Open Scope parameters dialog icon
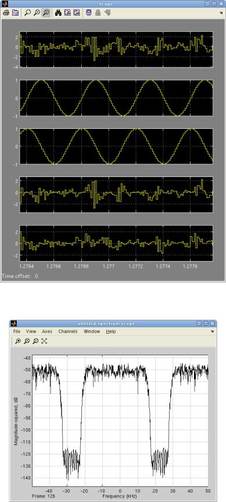 coord(15,13)
